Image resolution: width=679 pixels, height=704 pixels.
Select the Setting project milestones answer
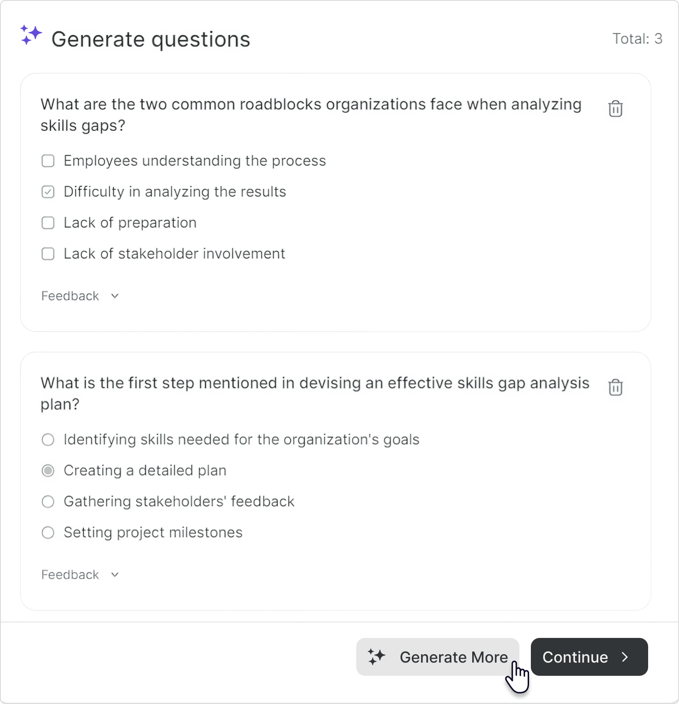(x=48, y=533)
